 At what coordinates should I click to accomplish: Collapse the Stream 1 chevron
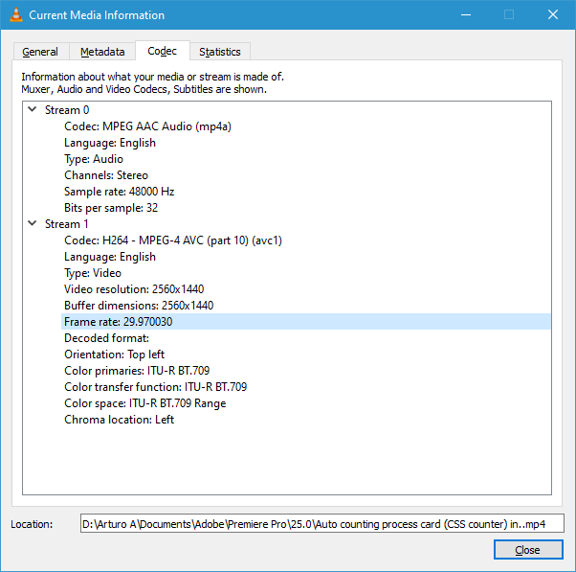click(x=33, y=223)
